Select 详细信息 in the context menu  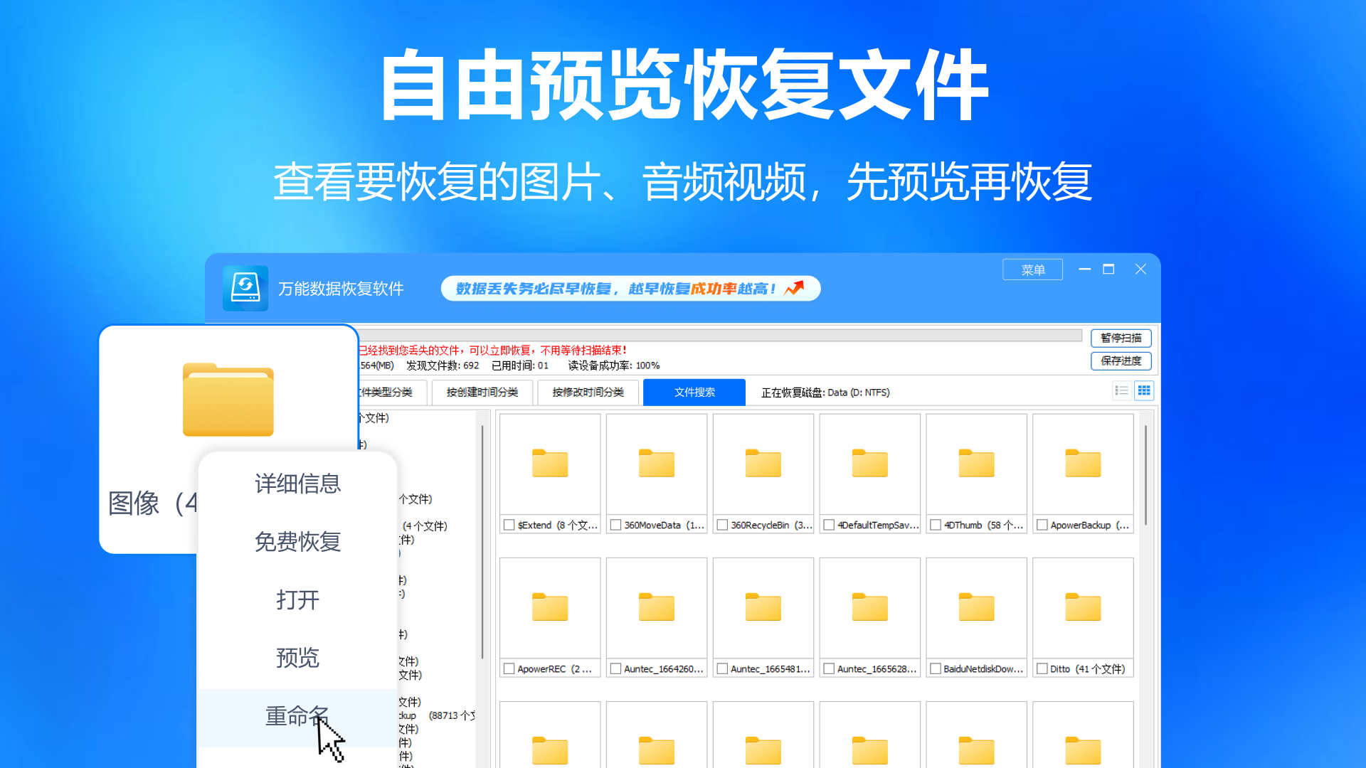point(297,484)
